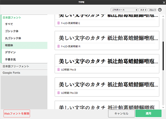Select the ゴシック体 category
The width and height of the screenshot is (166, 119).
(25, 31)
